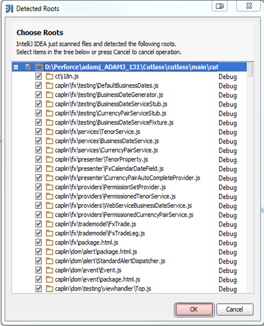Click the folder icon next to PermissionSetProvider.js
Screen dimensions: 264x326
coord(49,187)
